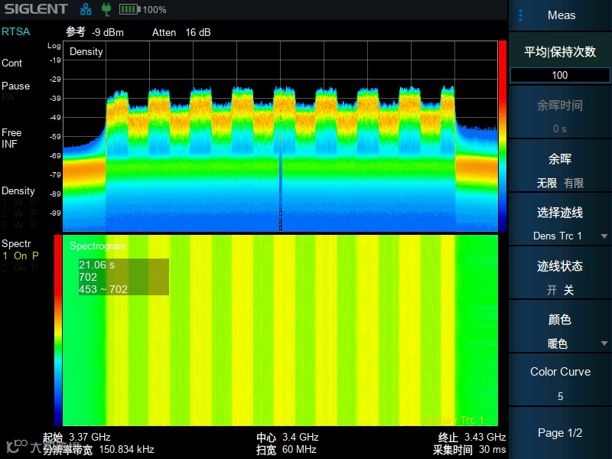The image size is (612, 459).
Task: Click the 余晖时间 persistence time button
Action: (x=560, y=116)
